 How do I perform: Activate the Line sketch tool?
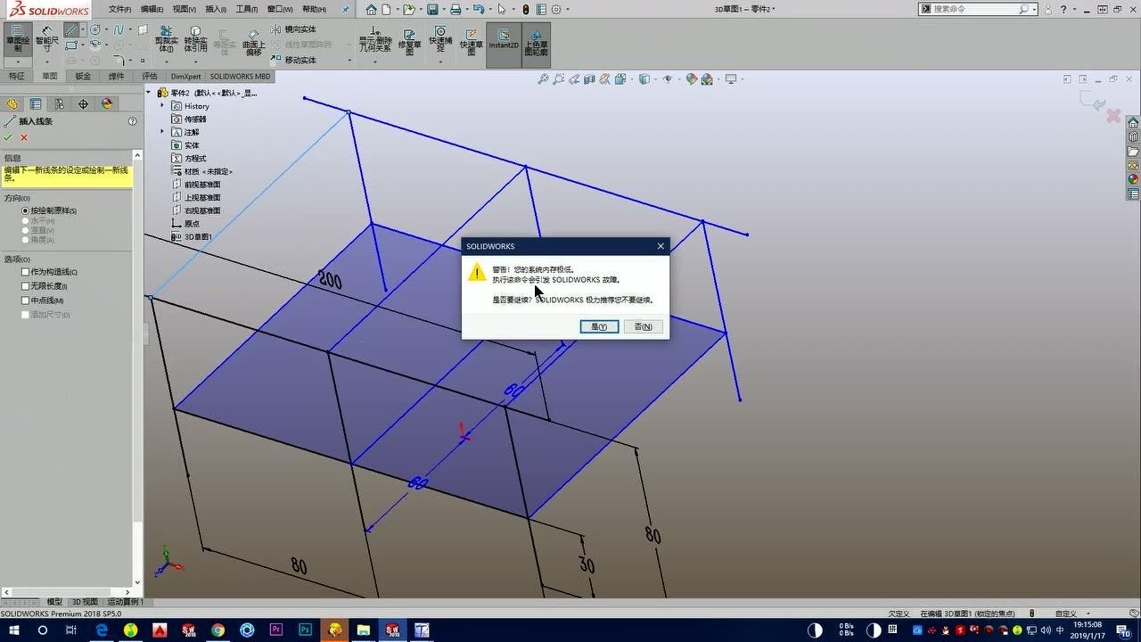tap(71, 30)
